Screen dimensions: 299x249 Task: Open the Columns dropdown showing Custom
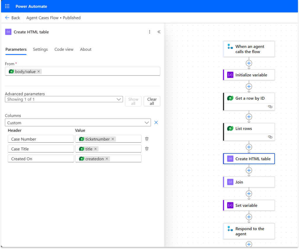[x=78, y=122]
